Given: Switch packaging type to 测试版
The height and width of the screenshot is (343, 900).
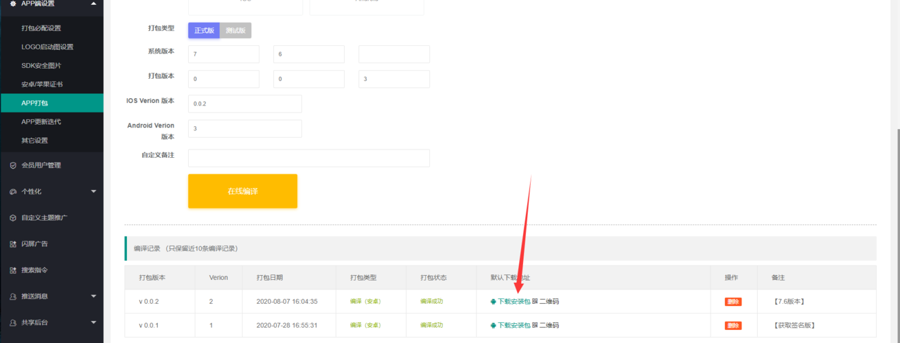Looking at the screenshot, I should click(235, 30).
